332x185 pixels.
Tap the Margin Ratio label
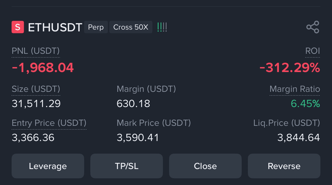pyautogui.click(x=295, y=89)
